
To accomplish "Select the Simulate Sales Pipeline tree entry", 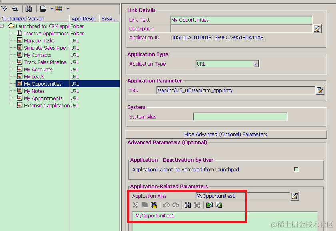I will 47,48.
